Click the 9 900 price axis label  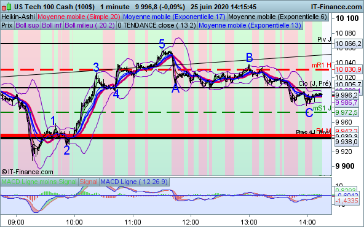[345, 166]
